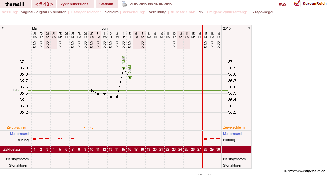Click the printer icon beside the date range
The height and width of the screenshot is (175, 327).
[124, 4]
